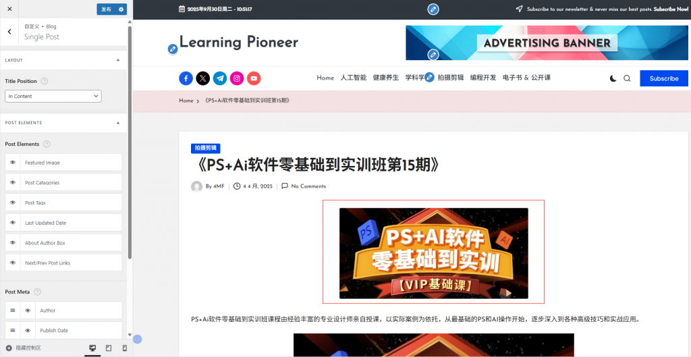Click the blue Subscribe button
The image size is (691, 357).
[664, 78]
